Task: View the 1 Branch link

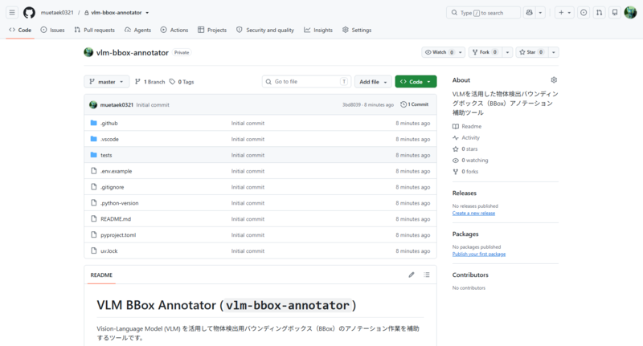Action: [150, 82]
